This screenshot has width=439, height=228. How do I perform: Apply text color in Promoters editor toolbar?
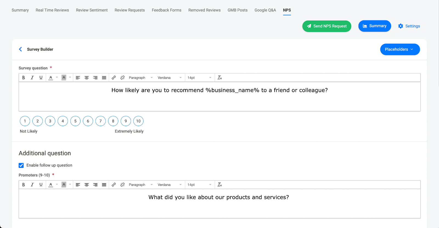(51, 185)
